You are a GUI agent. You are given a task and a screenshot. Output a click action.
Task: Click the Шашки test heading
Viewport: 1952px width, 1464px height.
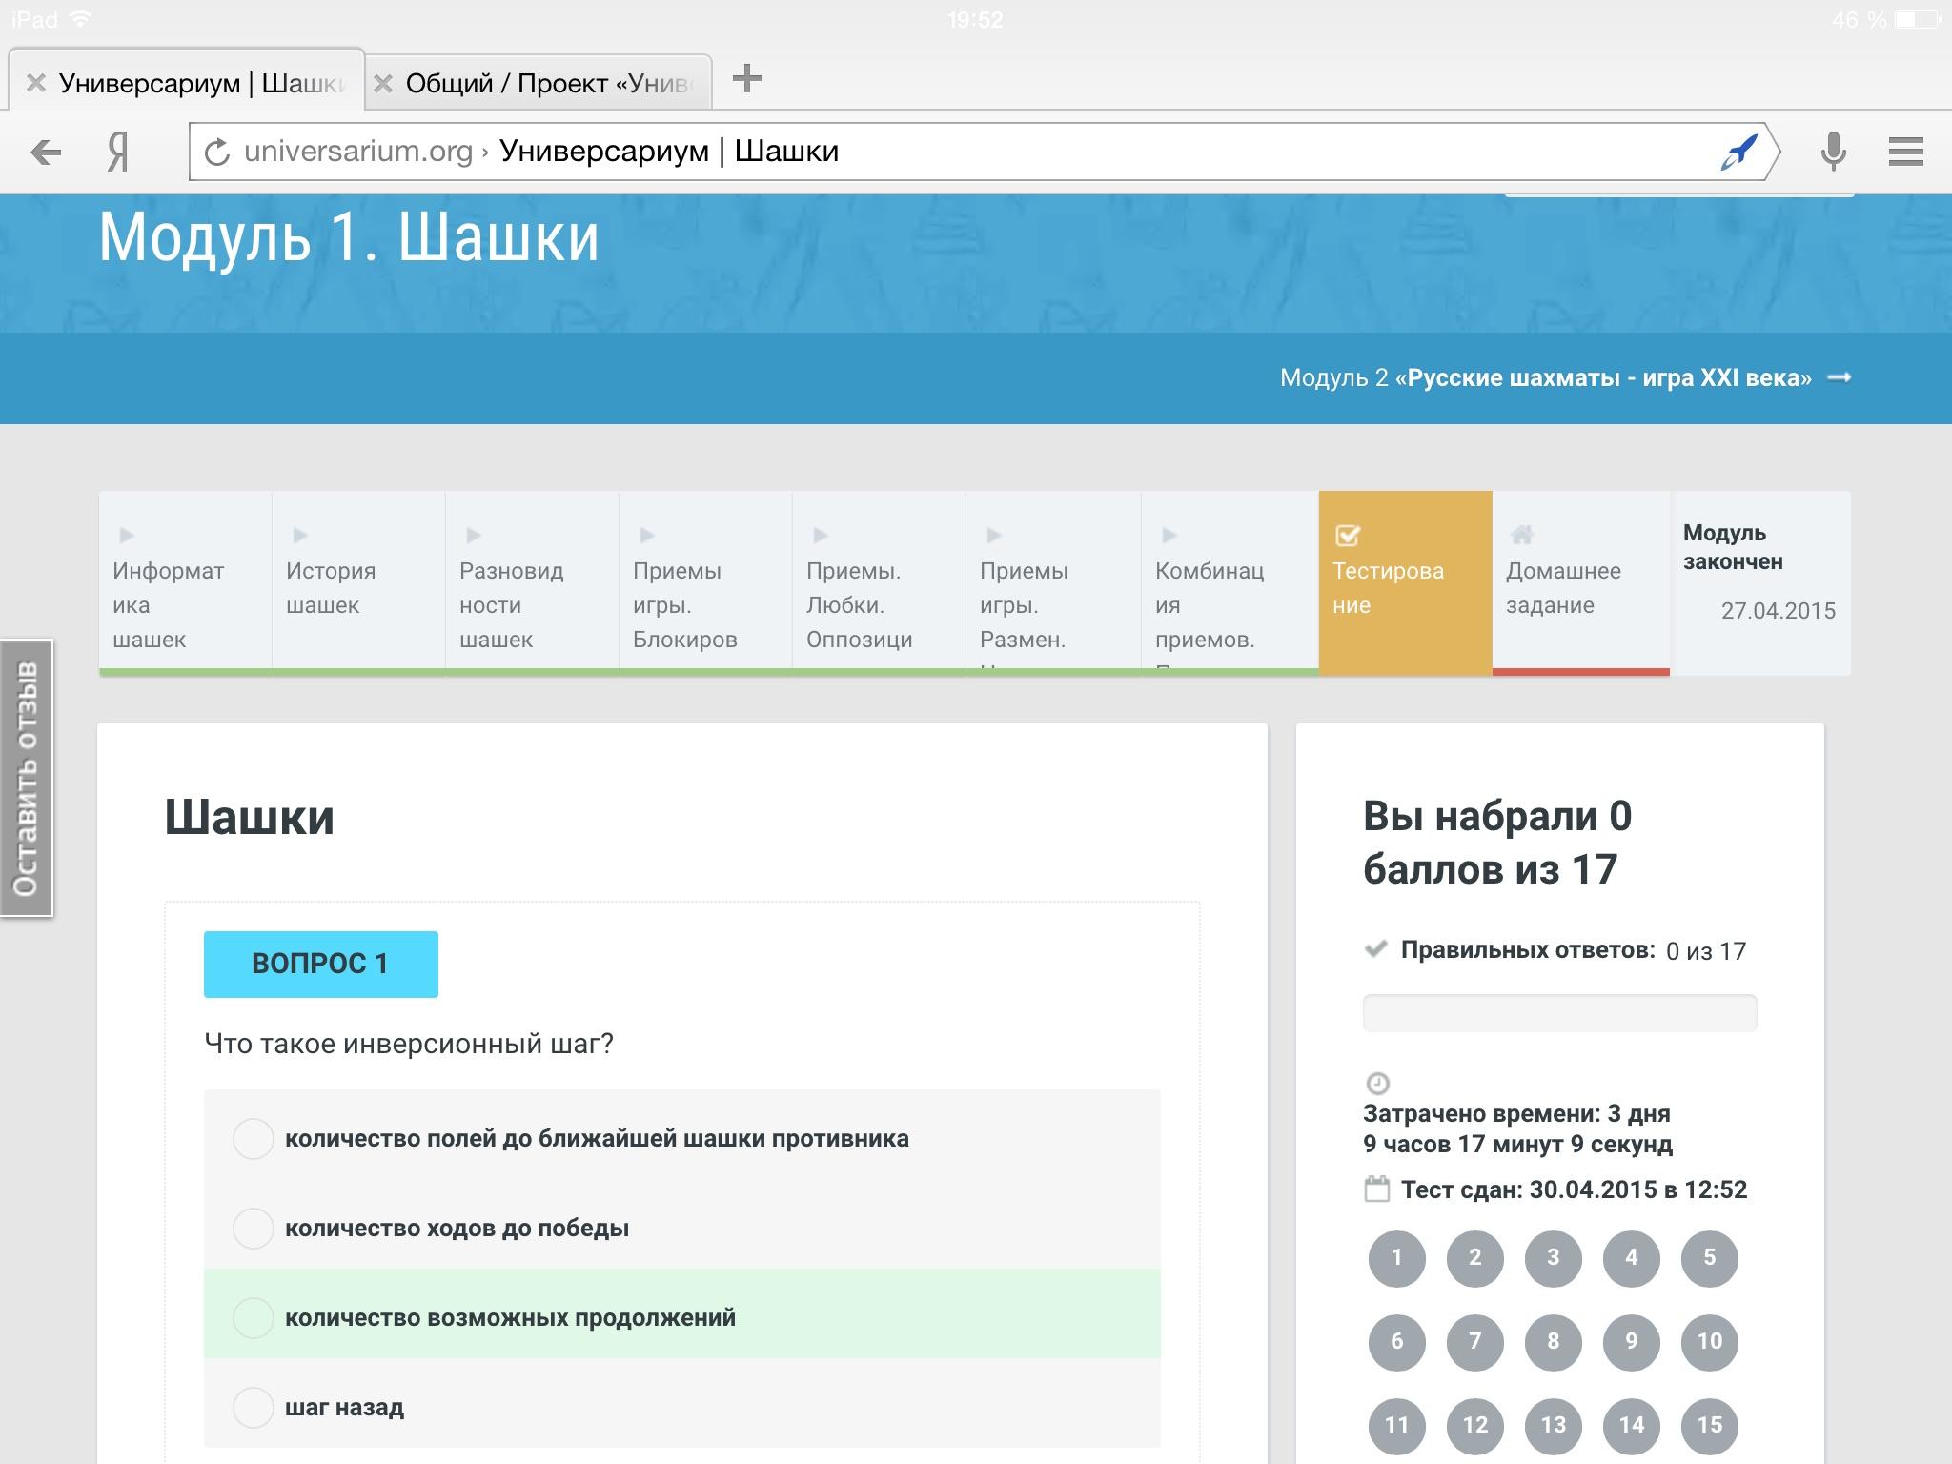pos(250,818)
